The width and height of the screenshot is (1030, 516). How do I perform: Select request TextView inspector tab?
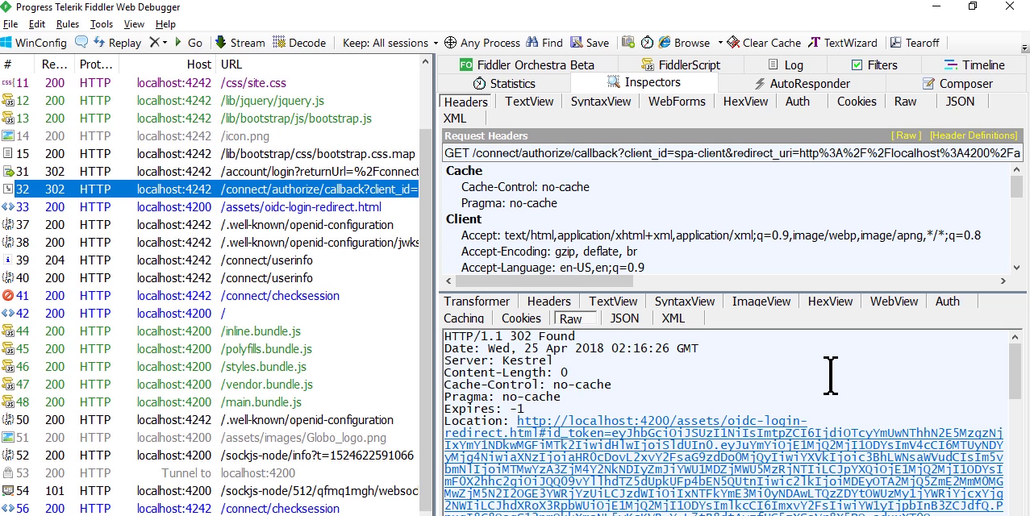[x=529, y=101]
